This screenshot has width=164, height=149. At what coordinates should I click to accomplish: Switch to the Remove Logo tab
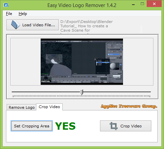22,107
